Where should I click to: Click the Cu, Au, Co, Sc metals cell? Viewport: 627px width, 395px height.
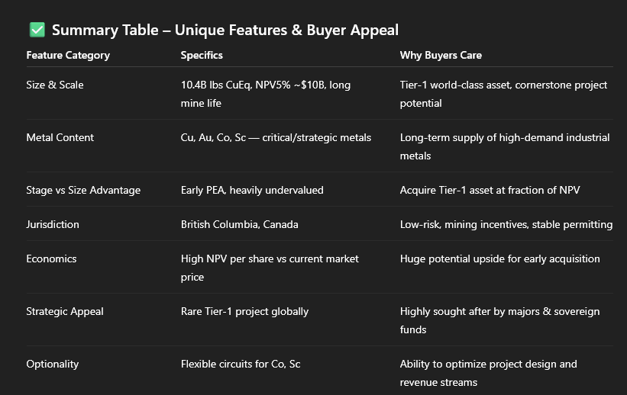(276, 137)
